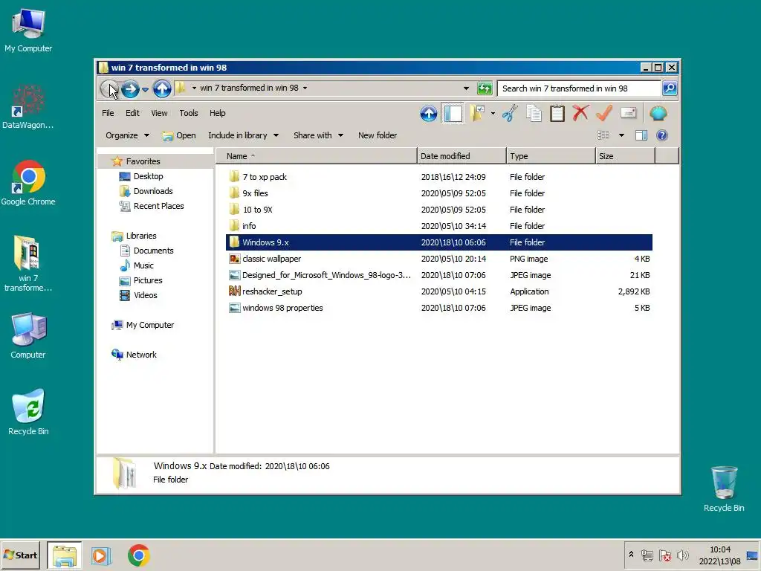Click the orange checkmark Properties icon
The image size is (761, 571).
pos(603,114)
